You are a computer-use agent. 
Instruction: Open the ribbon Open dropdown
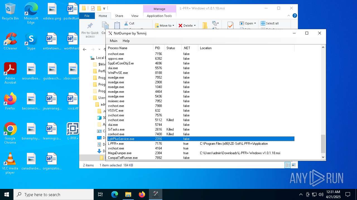[x=248, y=23]
